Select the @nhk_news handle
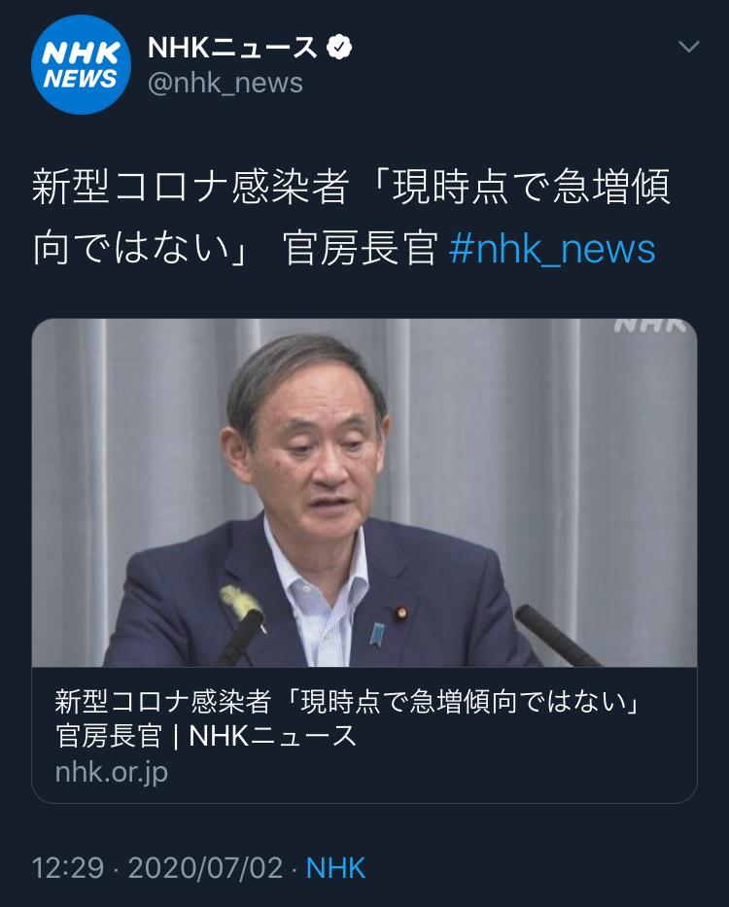 pyautogui.click(x=226, y=84)
